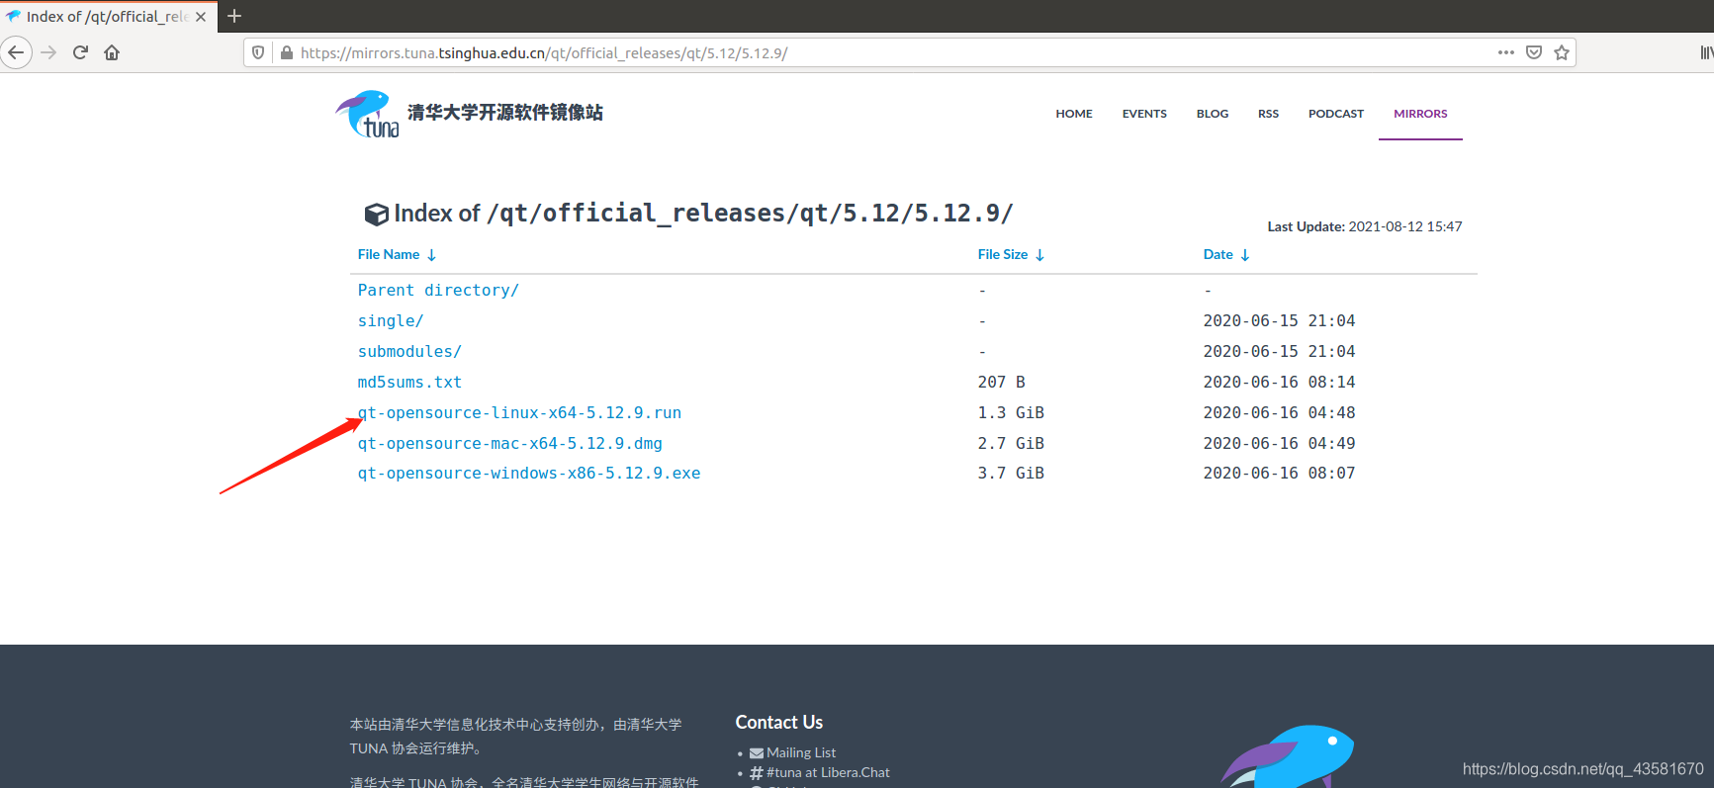Click the date 2020-06-16 08:07
The width and height of the screenshot is (1714, 788).
pyautogui.click(x=1279, y=473)
